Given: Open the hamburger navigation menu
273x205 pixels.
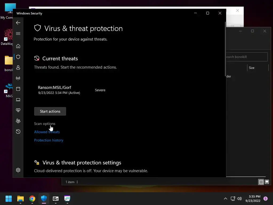Looking at the screenshot, I should coord(18,33).
